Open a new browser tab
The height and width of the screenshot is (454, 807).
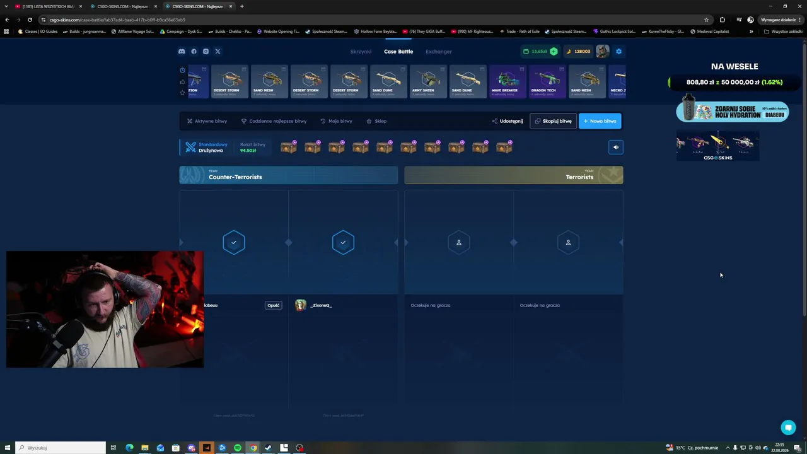coord(241,6)
